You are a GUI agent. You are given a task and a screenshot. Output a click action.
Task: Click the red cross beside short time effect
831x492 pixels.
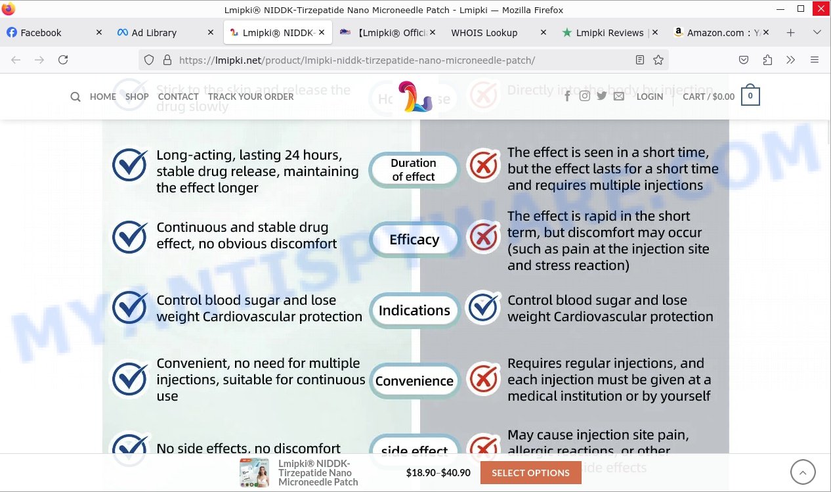click(x=484, y=166)
